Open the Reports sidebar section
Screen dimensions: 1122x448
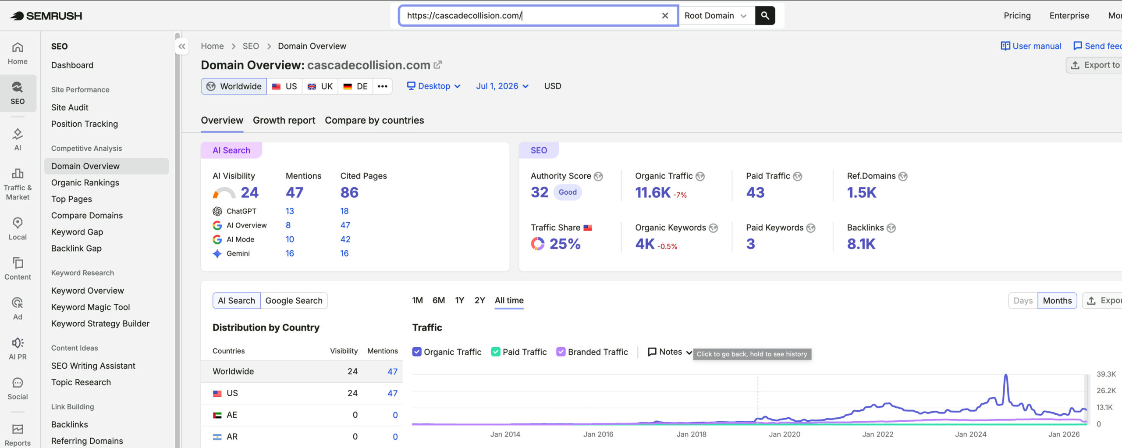click(18, 435)
